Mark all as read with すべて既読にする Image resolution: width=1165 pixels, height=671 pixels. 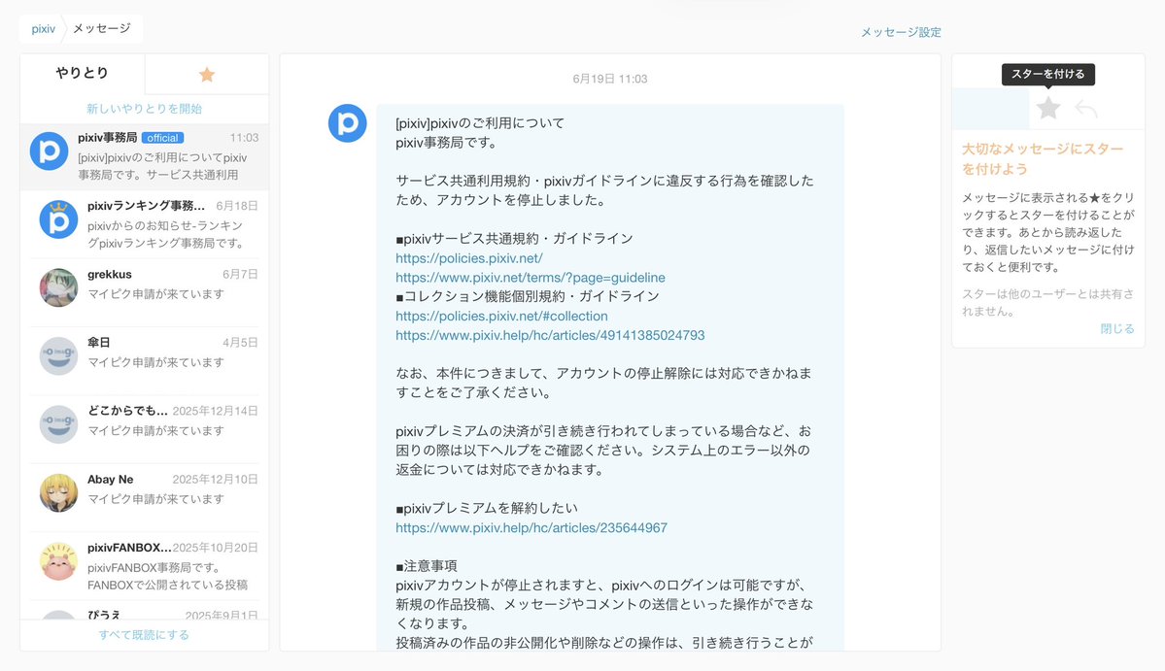tap(144, 635)
